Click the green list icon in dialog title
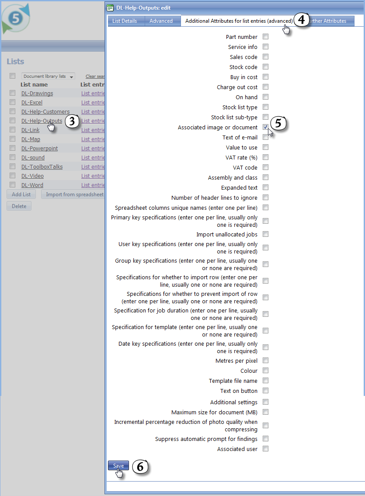 110,8
